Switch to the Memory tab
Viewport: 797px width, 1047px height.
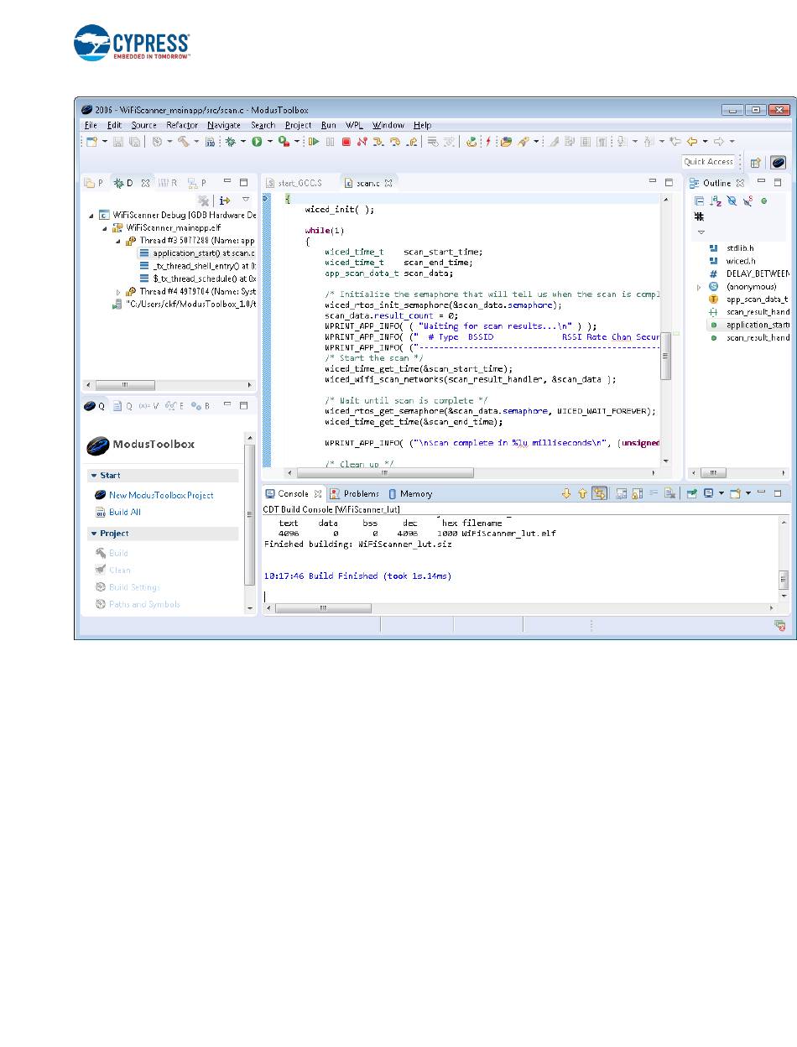[x=409, y=493]
